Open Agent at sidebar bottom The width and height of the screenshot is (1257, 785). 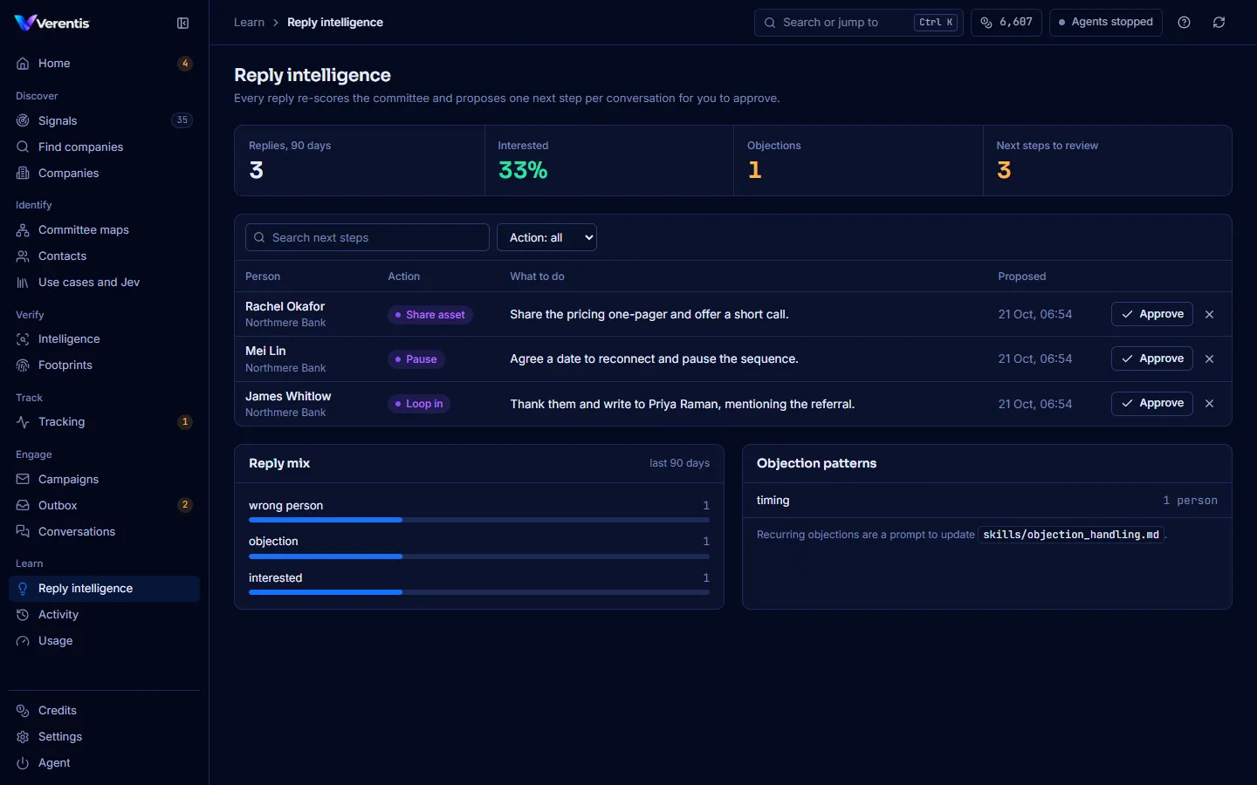105,762
